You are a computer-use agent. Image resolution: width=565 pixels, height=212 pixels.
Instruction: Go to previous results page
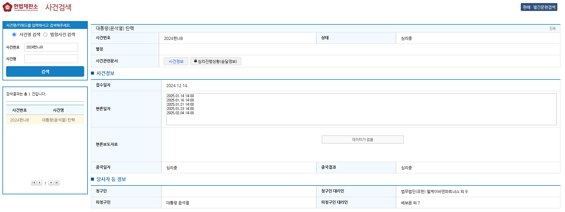39,183
